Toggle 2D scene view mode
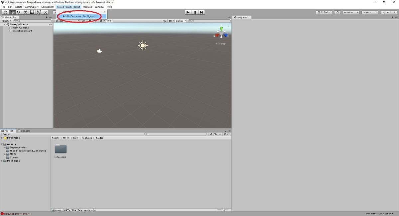This screenshot has width=399, height=216. coord(83,21)
